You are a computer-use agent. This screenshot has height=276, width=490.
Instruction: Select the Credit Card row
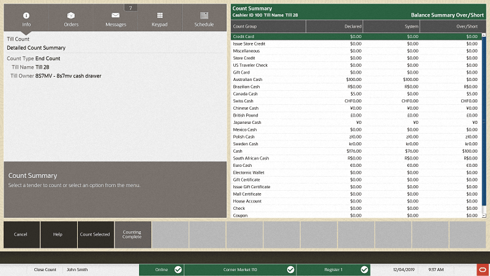(x=356, y=37)
